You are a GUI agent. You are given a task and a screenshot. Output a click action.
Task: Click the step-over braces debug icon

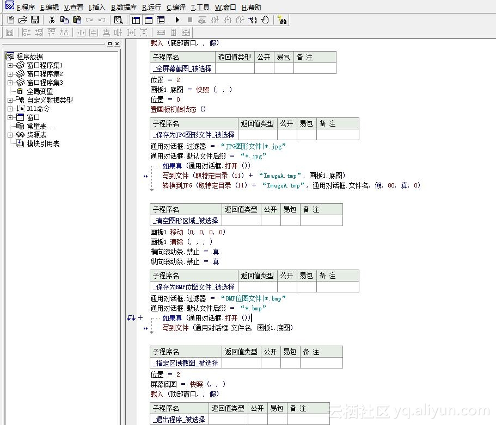[215, 20]
